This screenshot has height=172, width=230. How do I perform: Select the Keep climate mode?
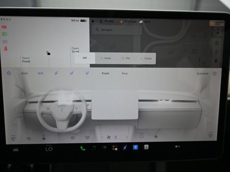coord(106,58)
